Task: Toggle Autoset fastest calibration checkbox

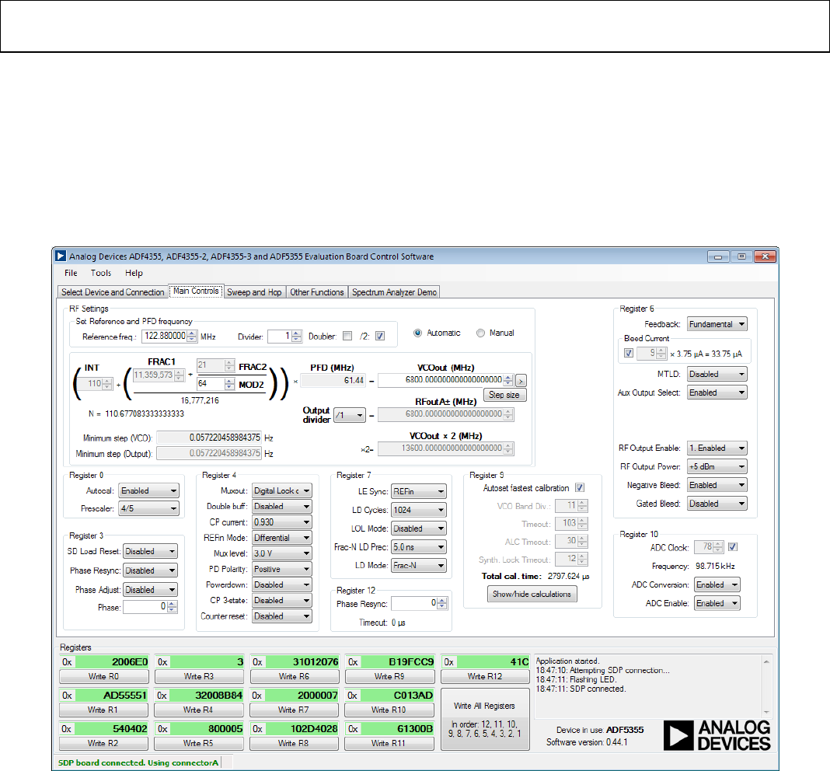Action: [x=579, y=488]
